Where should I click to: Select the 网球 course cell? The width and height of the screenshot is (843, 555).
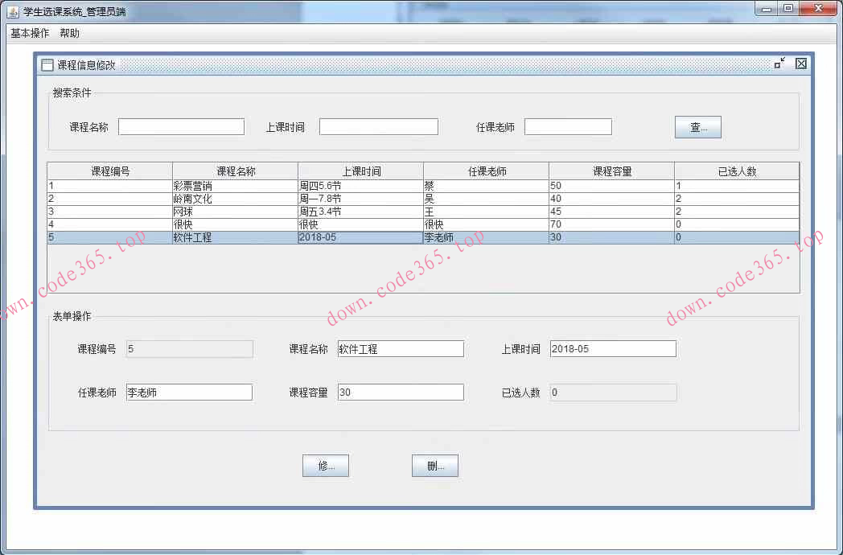click(x=236, y=212)
